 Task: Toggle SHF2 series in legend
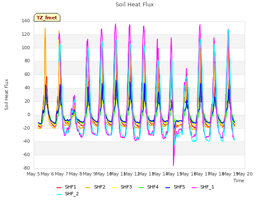click(x=95, y=187)
